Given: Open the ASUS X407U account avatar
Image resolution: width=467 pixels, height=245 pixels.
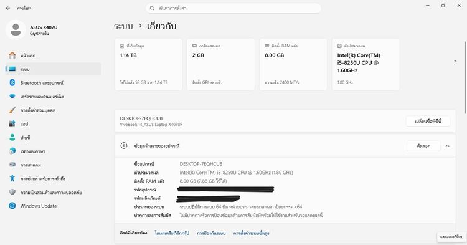Looking at the screenshot, I should pos(16,30).
